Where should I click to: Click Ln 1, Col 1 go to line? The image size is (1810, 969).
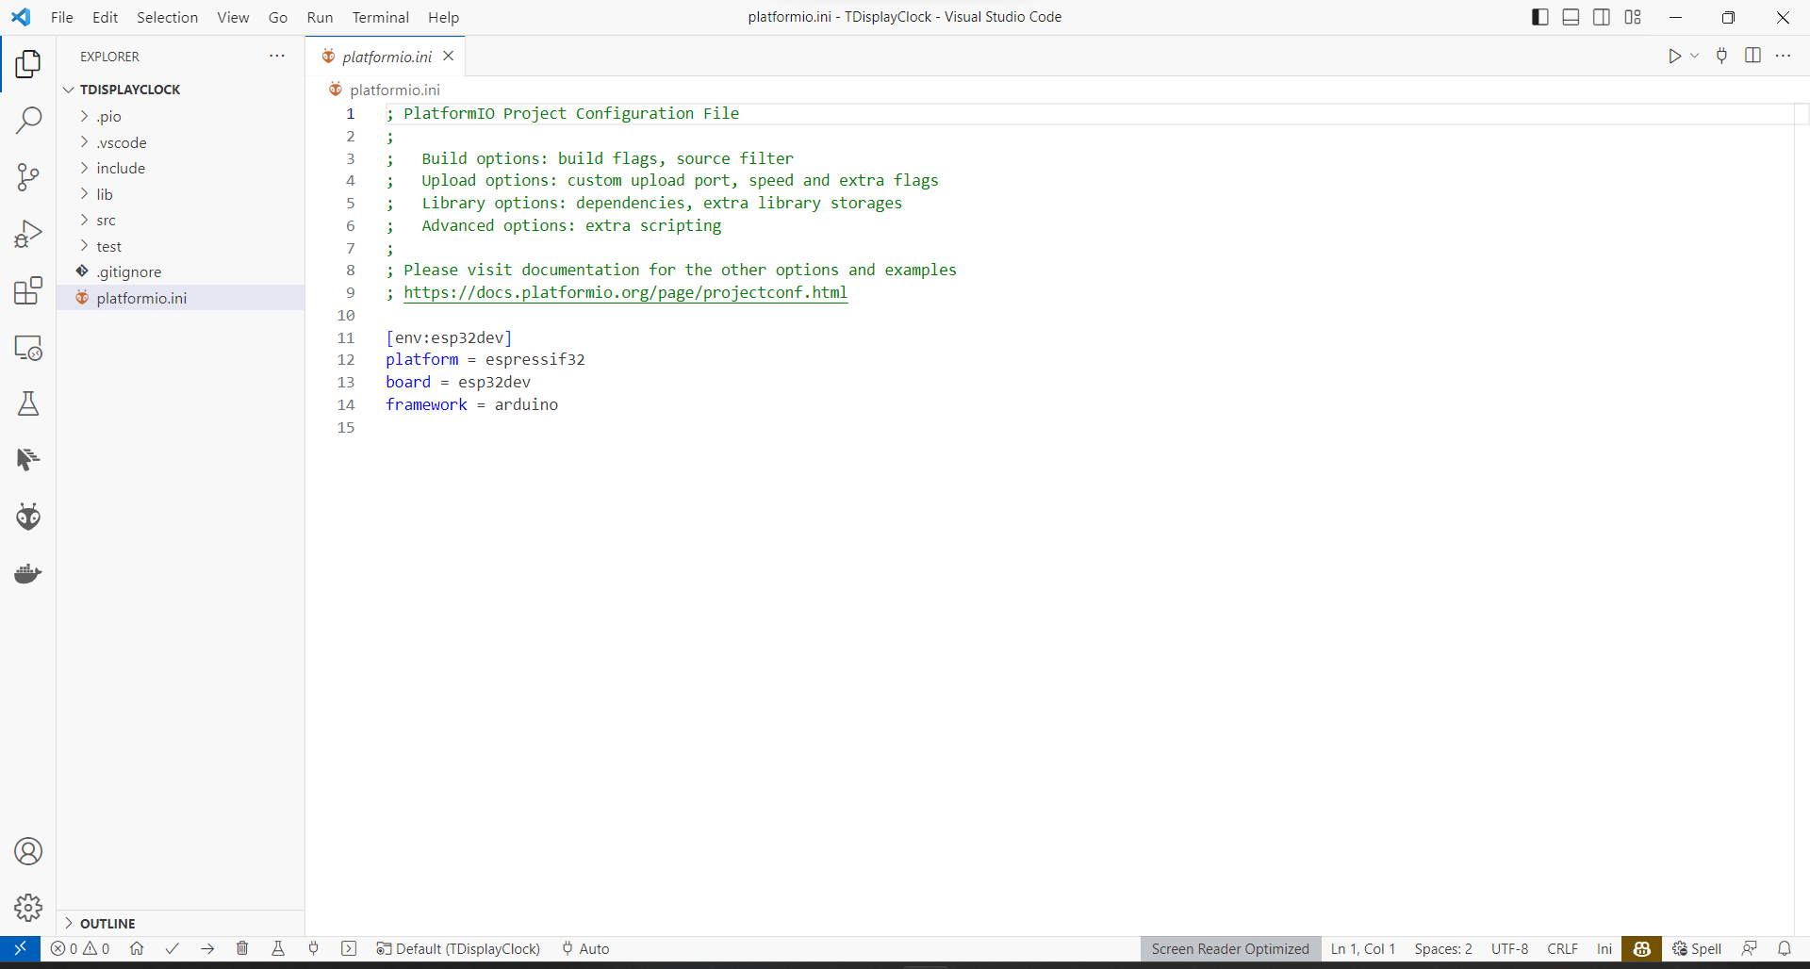(1363, 948)
